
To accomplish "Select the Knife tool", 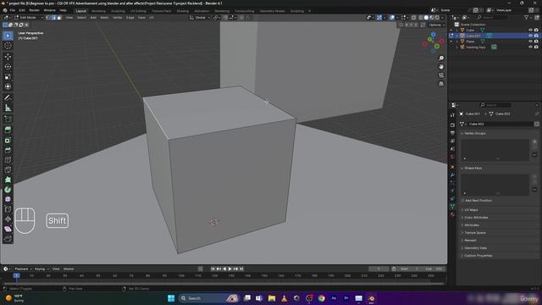I will [x=8, y=169].
